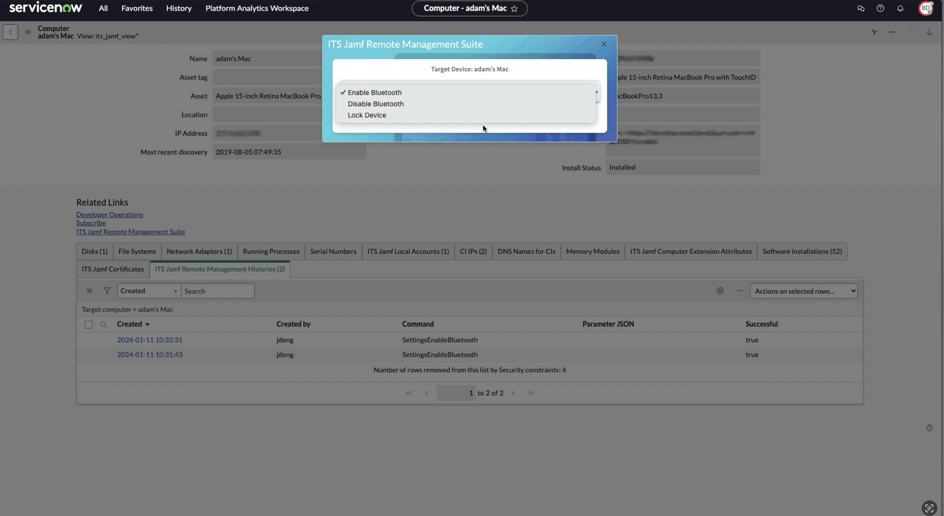944x516 pixels.
Task: Switch to ITS Jamf Computer Extension Attributes tab
Action: tap(691, 251)
